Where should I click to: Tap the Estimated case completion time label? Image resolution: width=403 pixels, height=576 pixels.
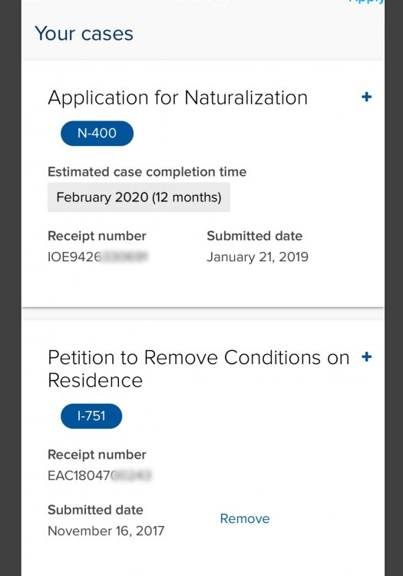[x=147, y=171]
